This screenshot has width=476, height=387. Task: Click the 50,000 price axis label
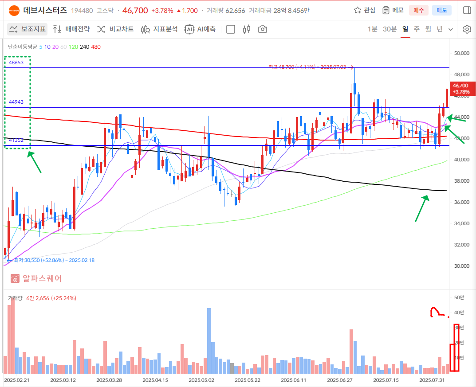[461, 53]
